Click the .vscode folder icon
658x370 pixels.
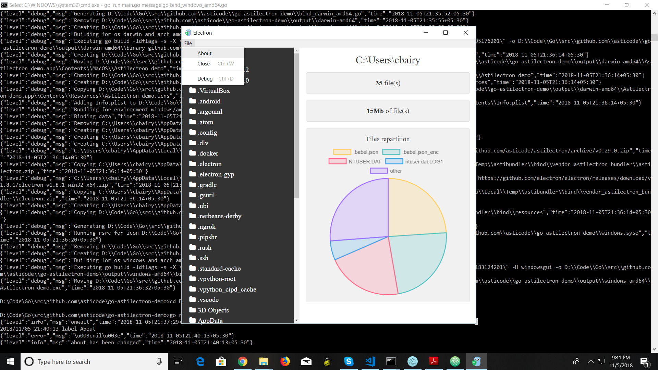pos(192,299)
